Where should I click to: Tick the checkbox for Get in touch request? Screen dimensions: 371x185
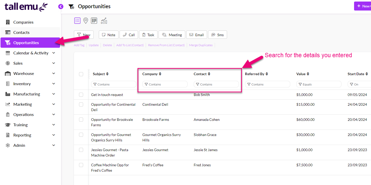tap(81, 95)
